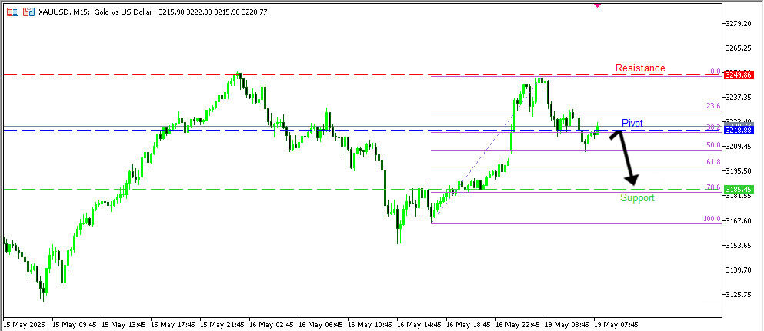Click the blue 3218.88 pivot price tag
Screen dimensions: 764x331
click(738, 131)
